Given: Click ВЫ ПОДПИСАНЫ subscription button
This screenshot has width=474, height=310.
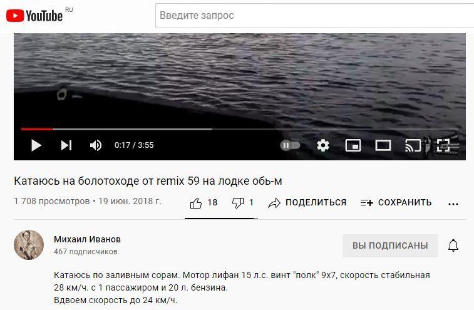Looking at the screenshot, I should tap(390, 245).
